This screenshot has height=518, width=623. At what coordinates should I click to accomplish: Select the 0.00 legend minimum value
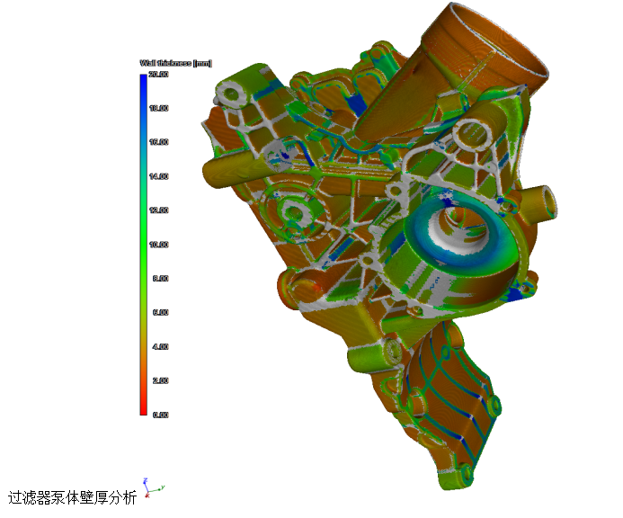(x=159, y=415)
